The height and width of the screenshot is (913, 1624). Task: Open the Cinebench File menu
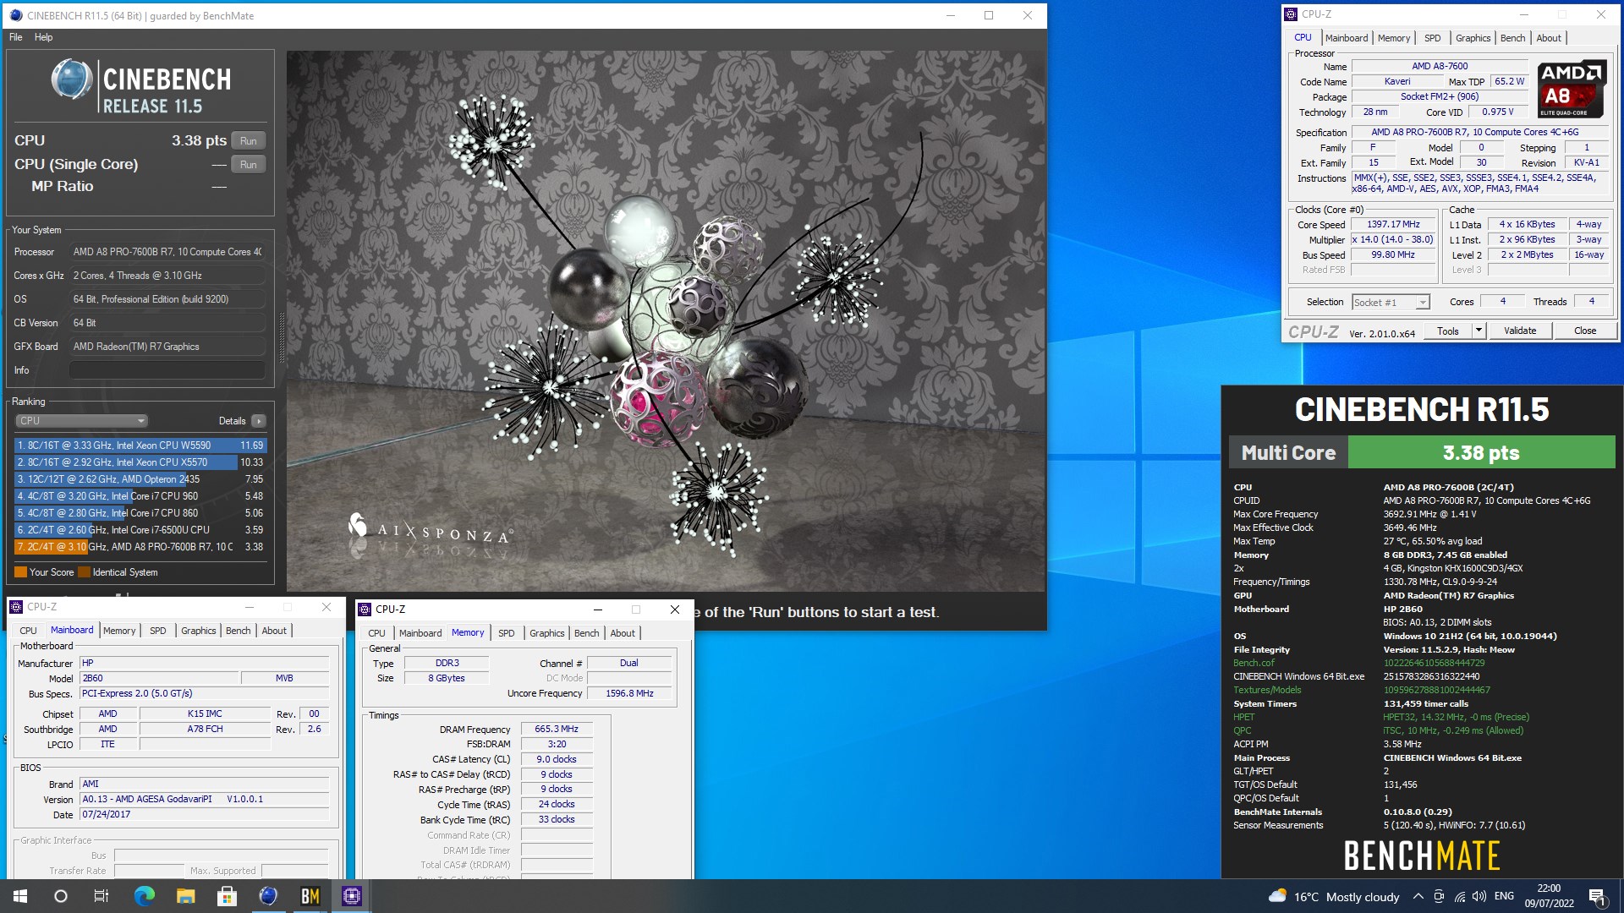coord(15,37)
